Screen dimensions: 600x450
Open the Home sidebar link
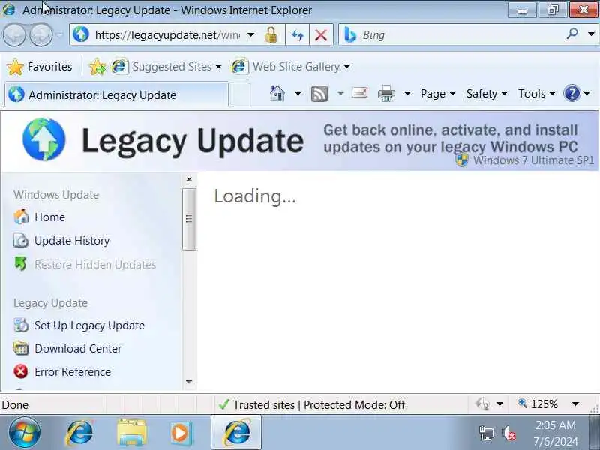click(x=49, y=217)
